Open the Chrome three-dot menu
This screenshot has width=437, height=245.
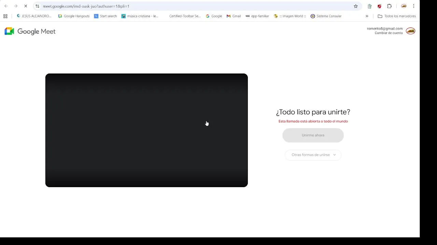pyautogui.click(x=413, y=6)
